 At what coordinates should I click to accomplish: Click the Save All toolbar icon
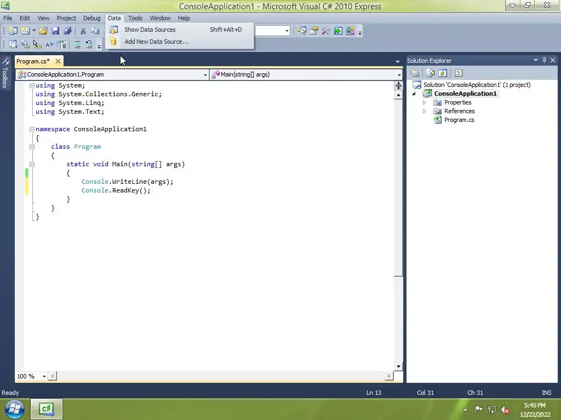pyautogui.click(x=67, y=31)
